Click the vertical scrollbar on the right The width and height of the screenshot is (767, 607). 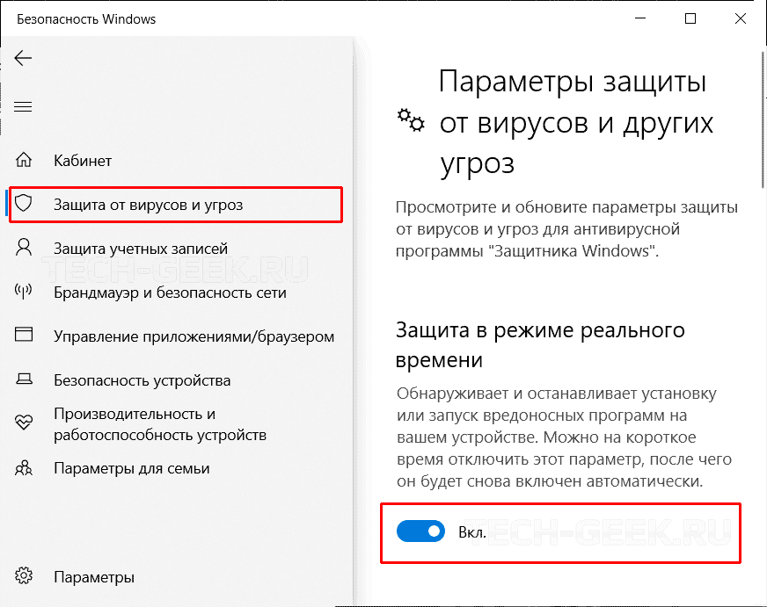pos(762,123)
